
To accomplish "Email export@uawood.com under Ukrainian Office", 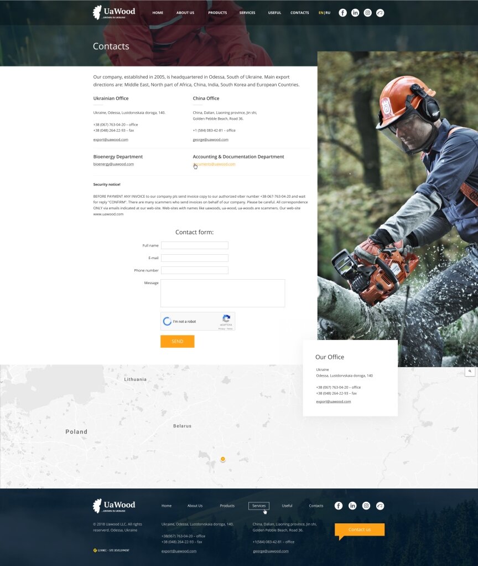I will tap(111, 140).
